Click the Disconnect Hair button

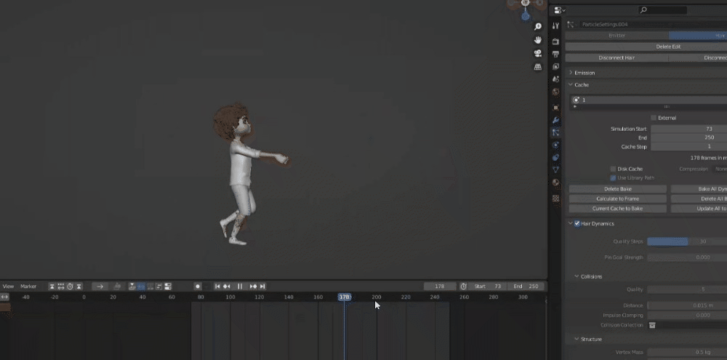pyautogui.click(x=616, y=58)
